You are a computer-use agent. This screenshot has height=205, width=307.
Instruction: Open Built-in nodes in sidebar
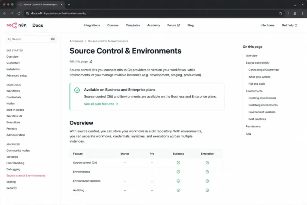15,110
